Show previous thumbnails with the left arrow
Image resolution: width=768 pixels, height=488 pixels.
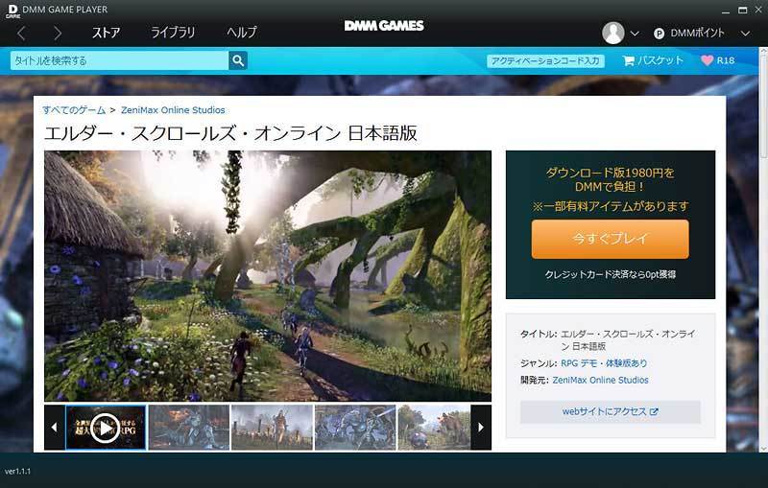click(54, 428)
